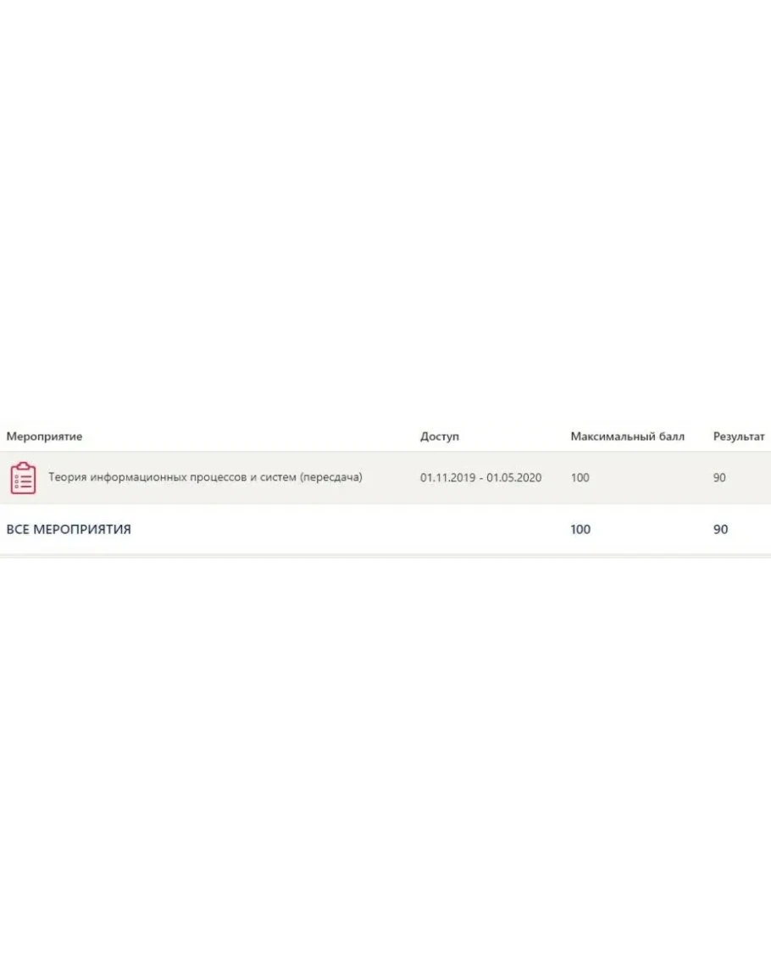Click the Мероприятие column header

tap(44, 437)
